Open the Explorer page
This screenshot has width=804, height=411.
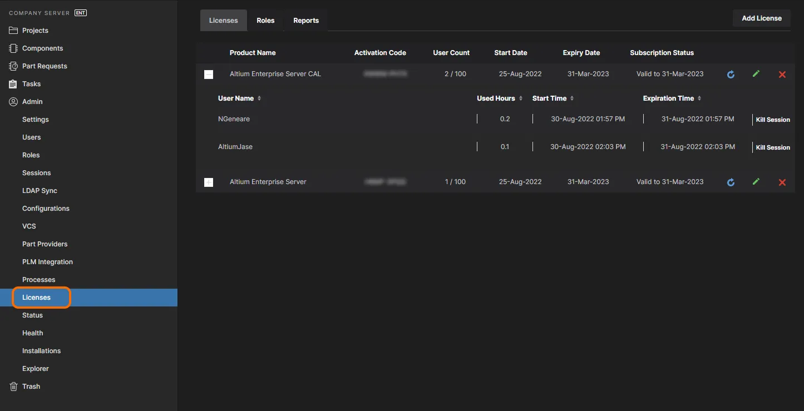[36, 369]
